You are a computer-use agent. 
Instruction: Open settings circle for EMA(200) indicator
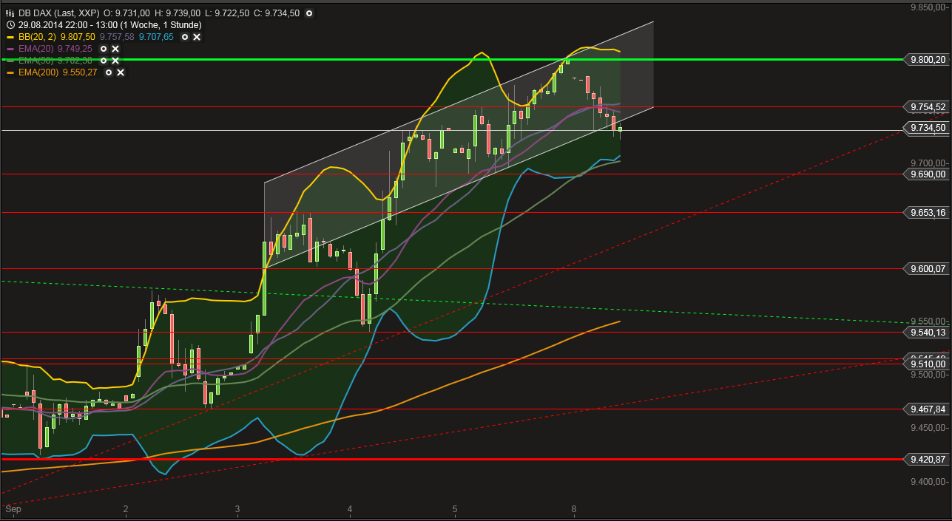tap(109, 72)
